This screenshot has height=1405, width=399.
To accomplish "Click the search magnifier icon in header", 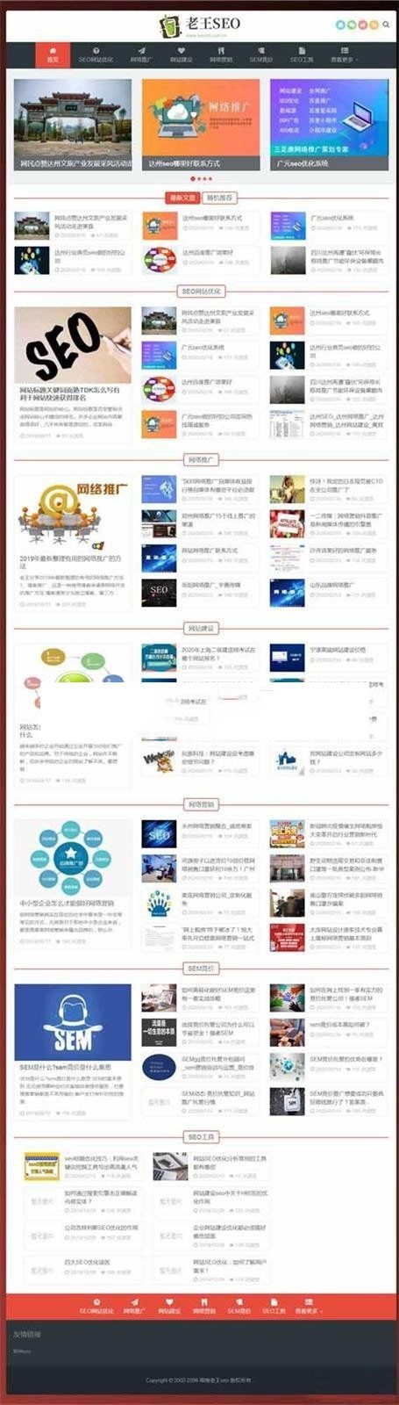I will (x=386, y=25).
